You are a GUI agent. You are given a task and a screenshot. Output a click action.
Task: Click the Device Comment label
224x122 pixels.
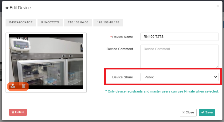pos(120,49)
